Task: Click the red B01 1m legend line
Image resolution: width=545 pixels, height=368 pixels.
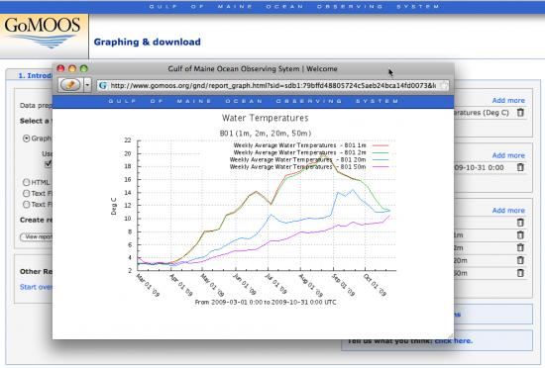Action: pos(381,145)
